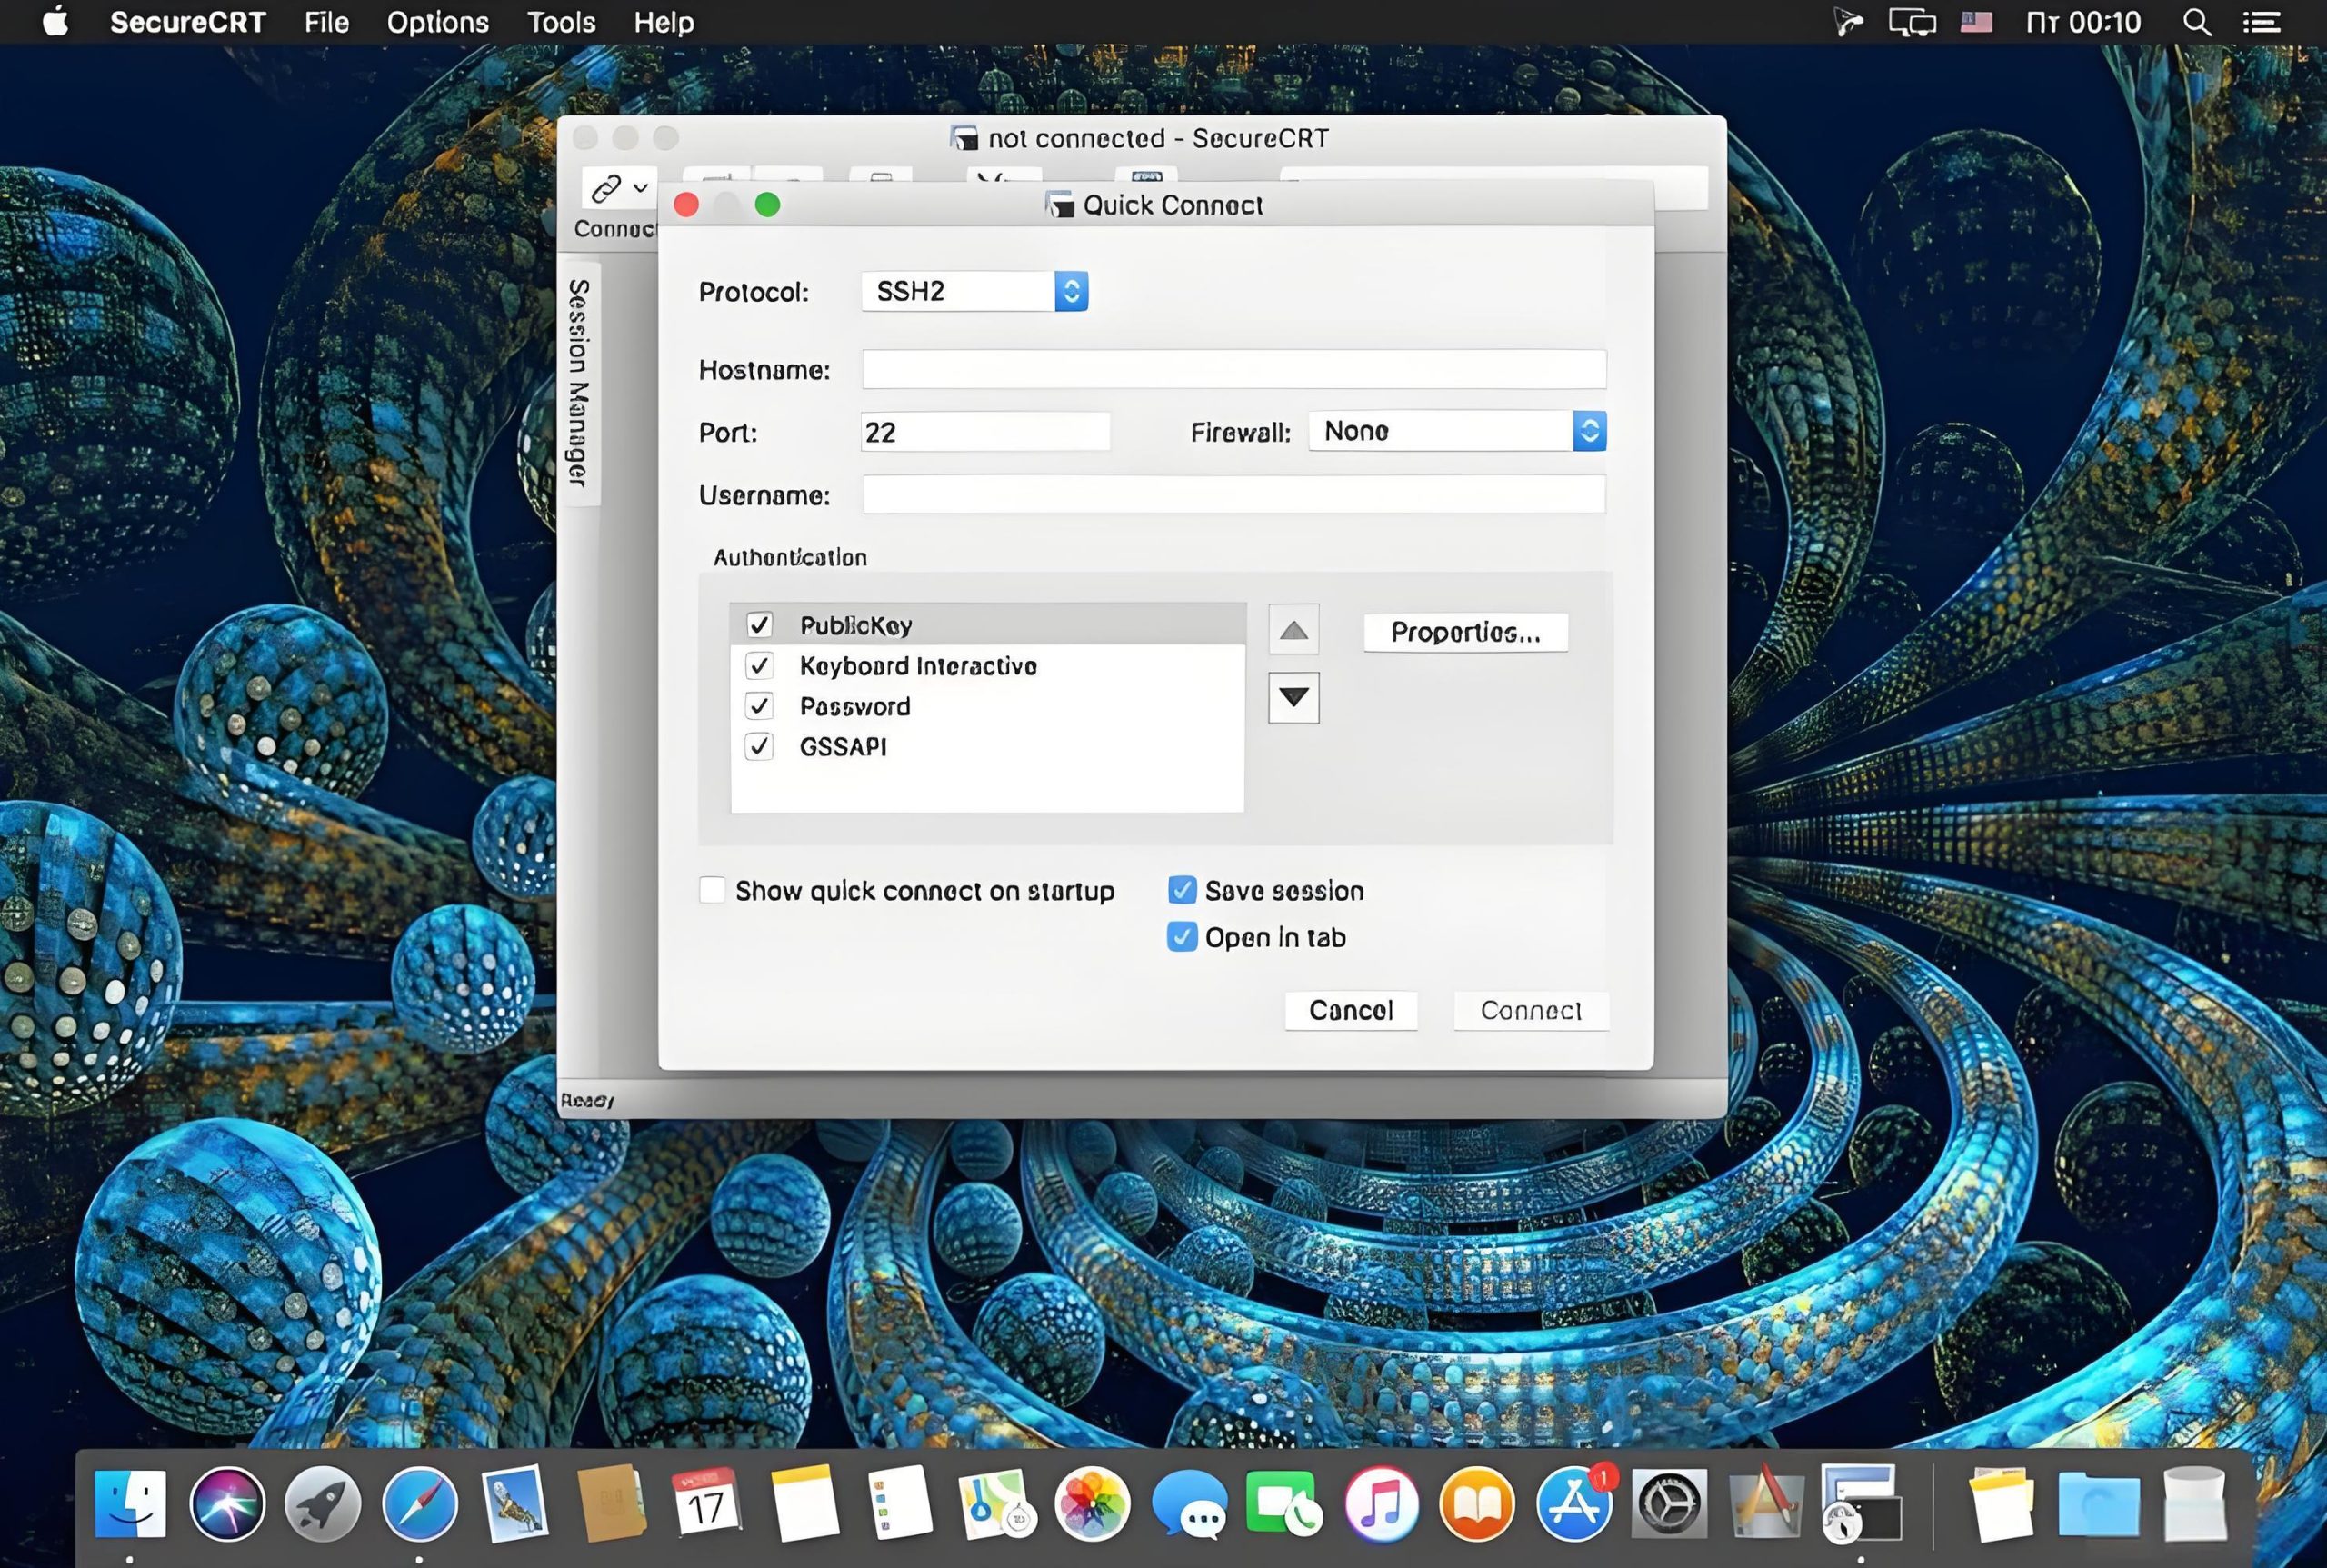Enable Show quick connect on startup
The width and height of the screenshot is (2327, 1568).
pos(712,890)
